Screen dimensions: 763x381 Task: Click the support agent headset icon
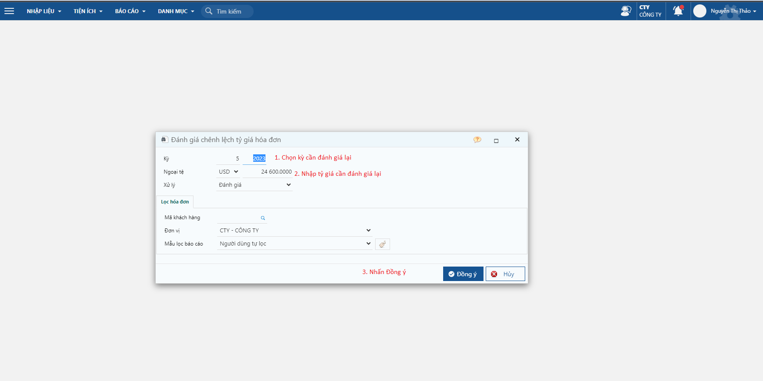[626, 11]
